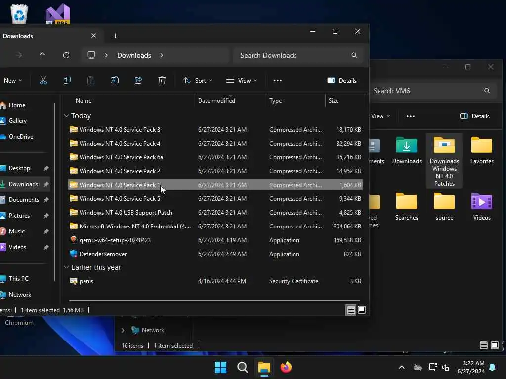
Task: Click the Forward navigation arrow
Action: pyautogui.click(x=19, y=55)
